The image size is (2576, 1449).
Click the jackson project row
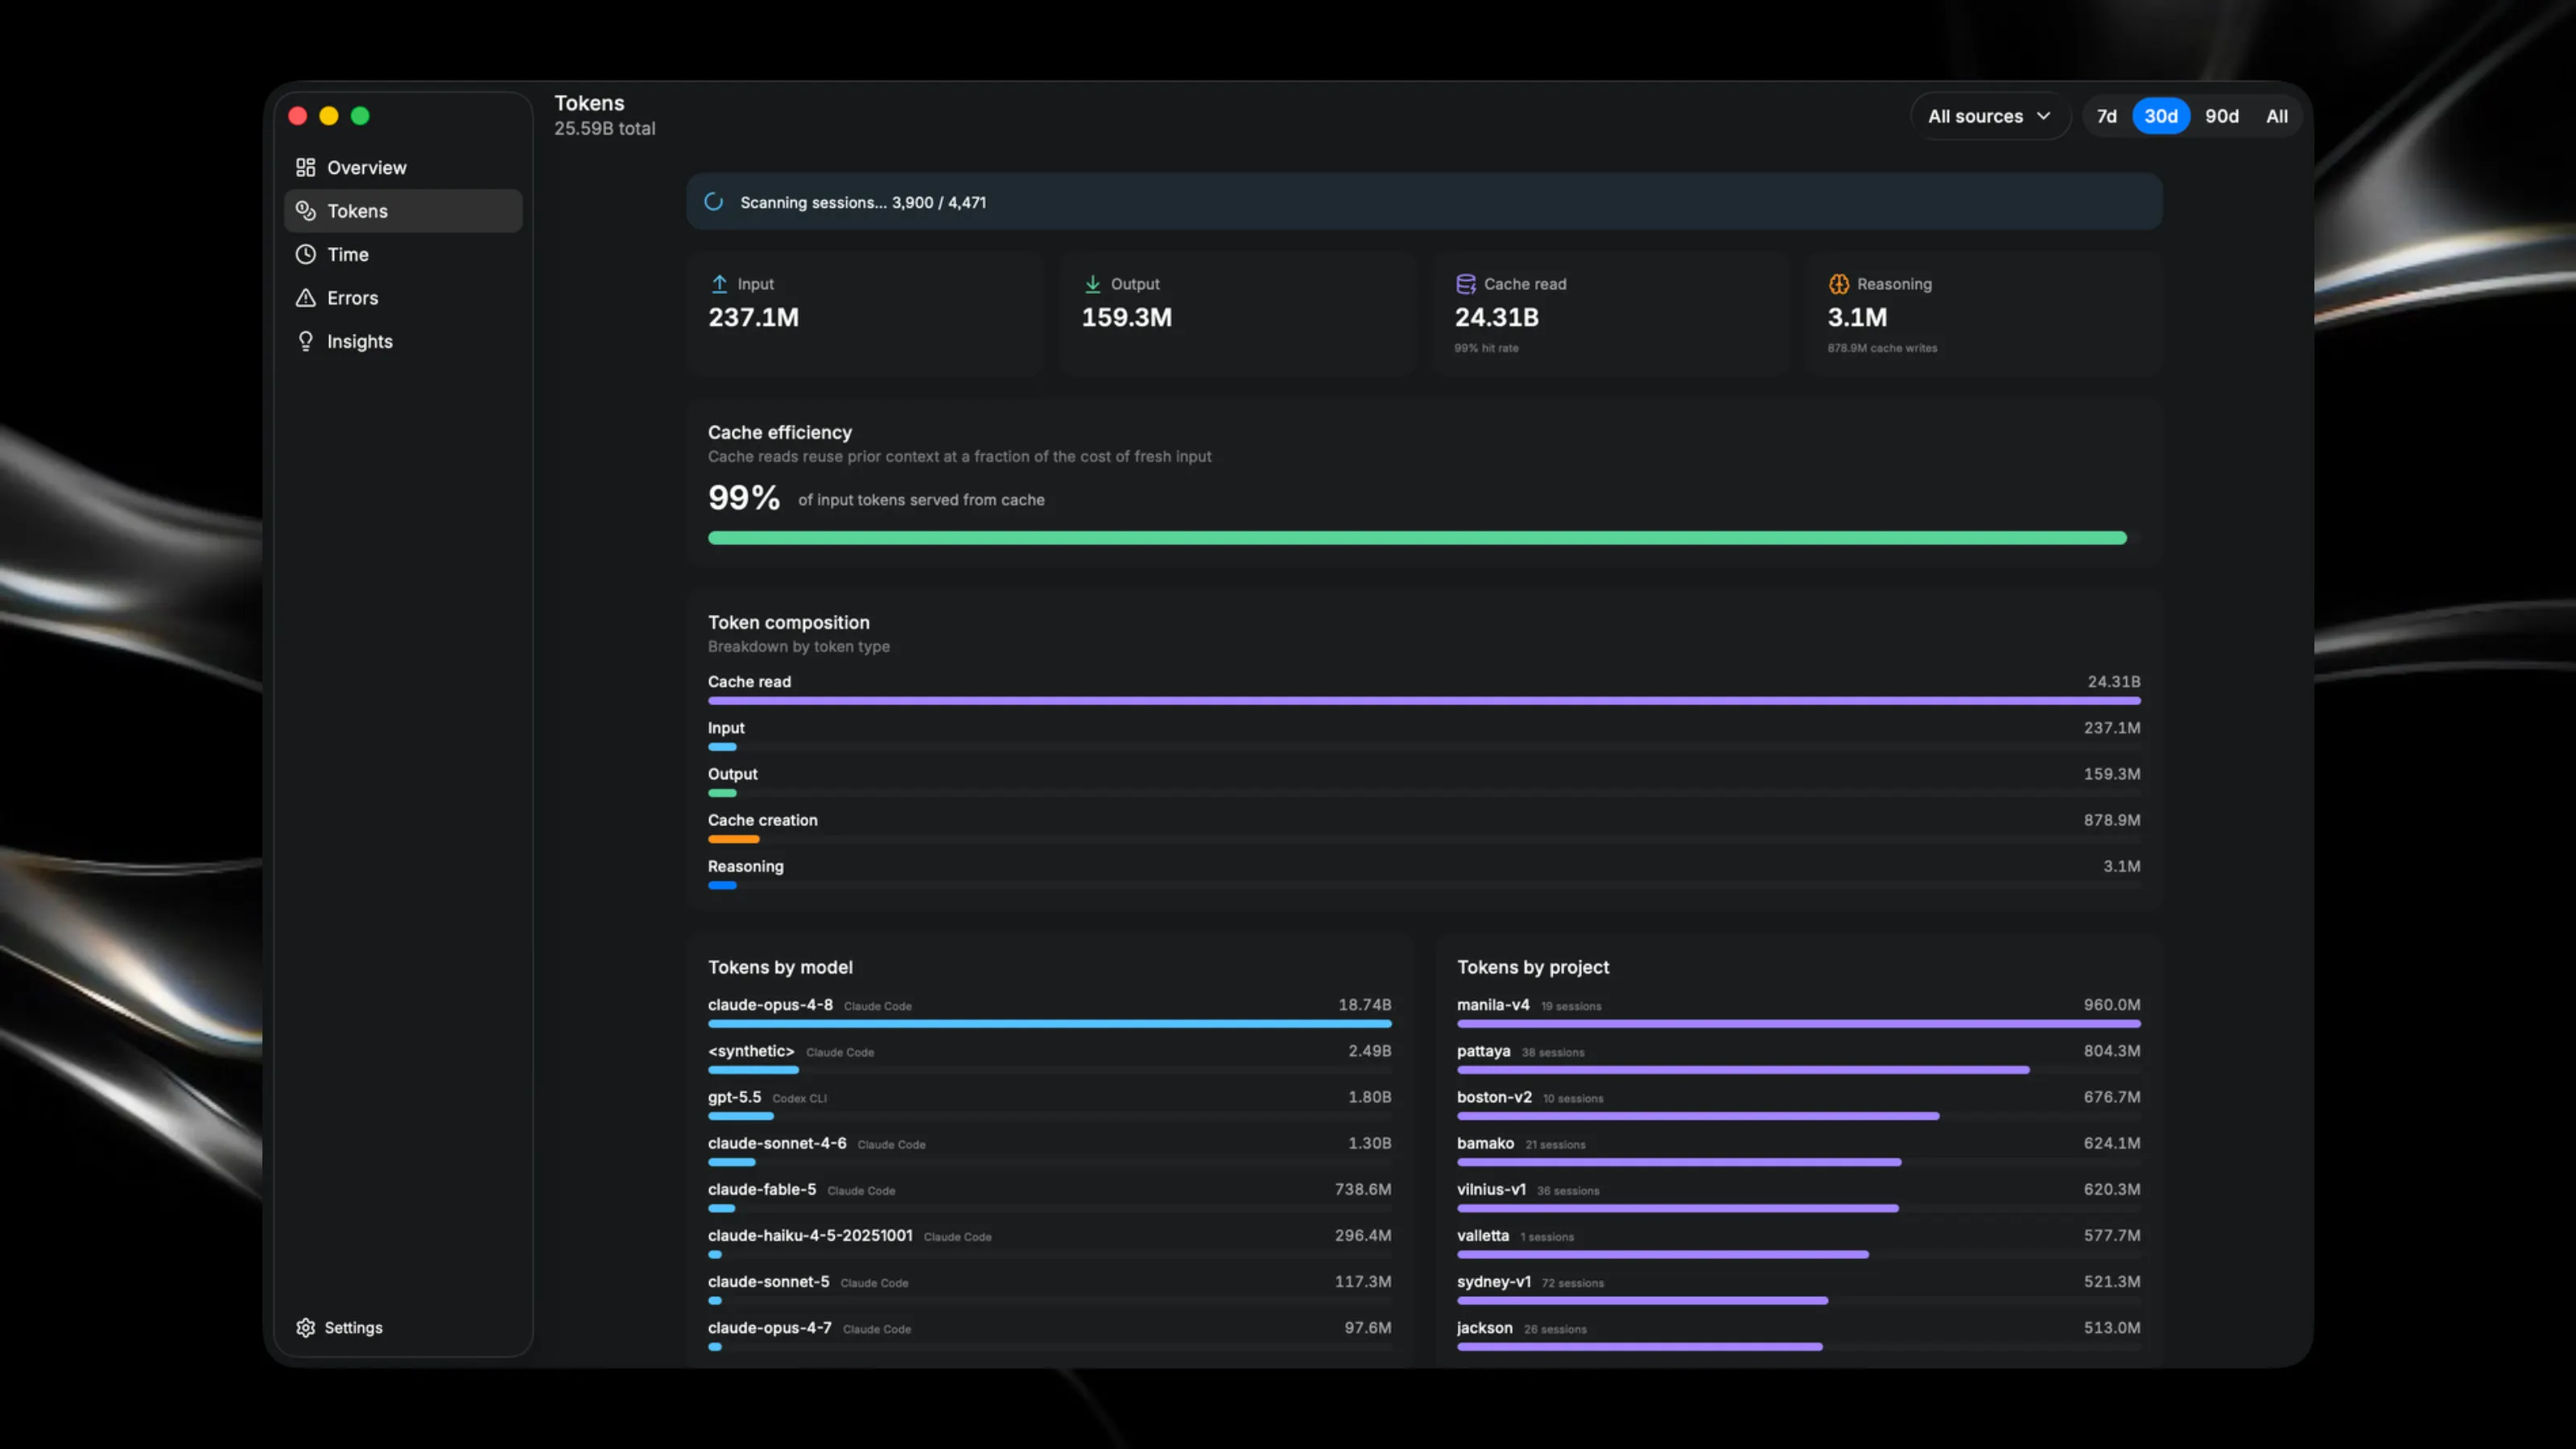pyautogui.click(x=1798, y=1335)
